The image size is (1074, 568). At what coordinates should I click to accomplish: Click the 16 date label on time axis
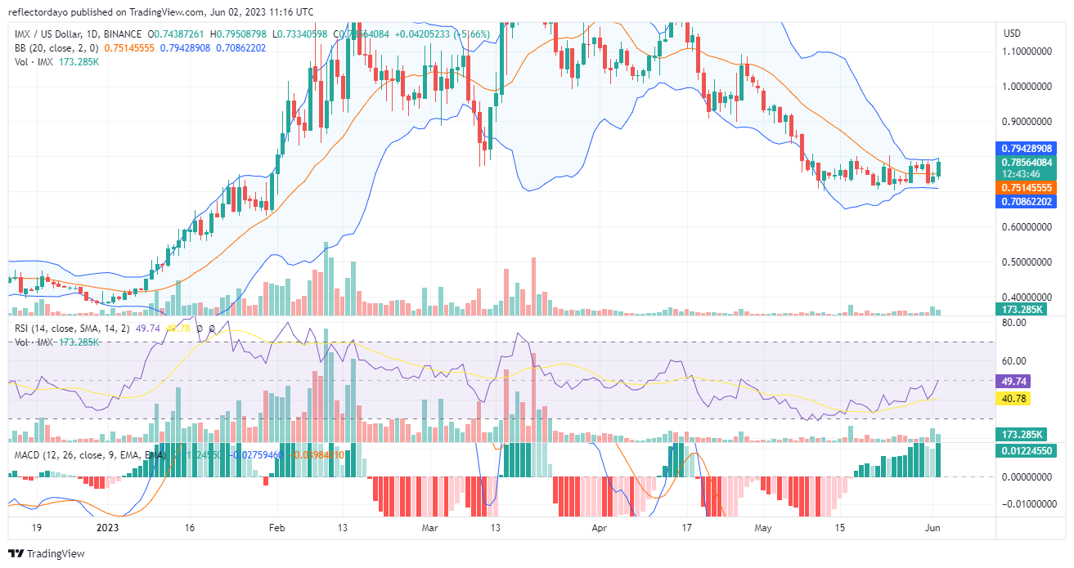coord(190,527)
